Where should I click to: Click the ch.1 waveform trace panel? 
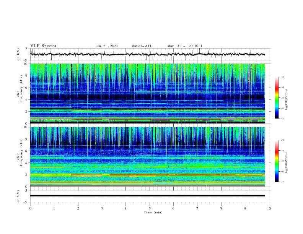pos(150,54)
